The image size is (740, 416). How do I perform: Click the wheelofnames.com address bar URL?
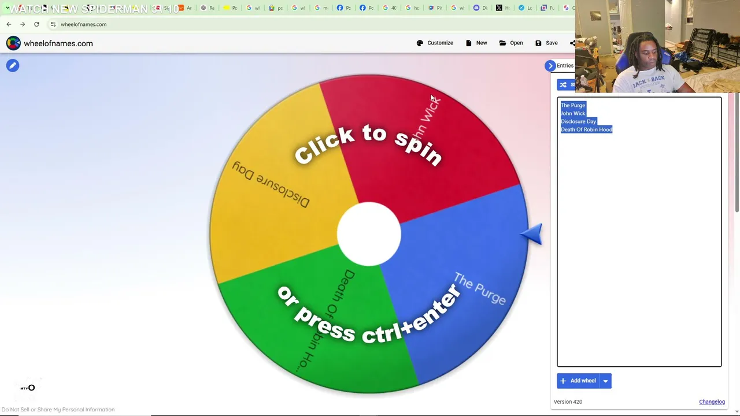coord(83,24)
